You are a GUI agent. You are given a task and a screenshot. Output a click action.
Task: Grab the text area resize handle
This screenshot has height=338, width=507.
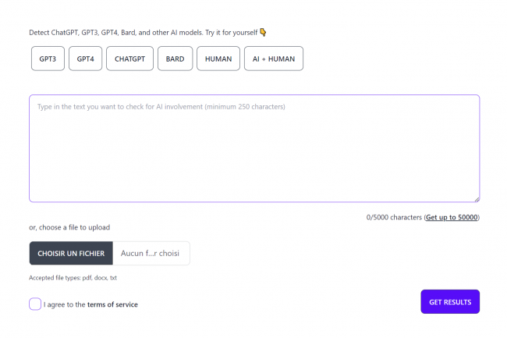pyautogui.click(x=477, y=200)
